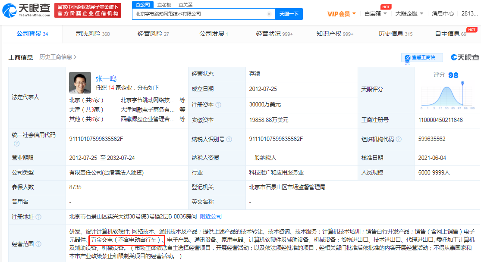Click the red 官方备案企业征信机构 banner
481x262 pixels.
point(88,10)
